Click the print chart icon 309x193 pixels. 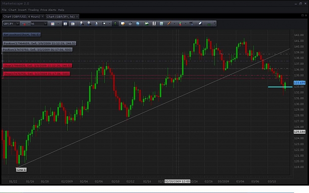tap(130, 24)
